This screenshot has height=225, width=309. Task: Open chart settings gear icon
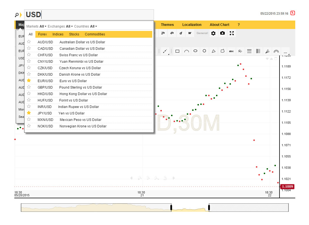click(213, 33)
